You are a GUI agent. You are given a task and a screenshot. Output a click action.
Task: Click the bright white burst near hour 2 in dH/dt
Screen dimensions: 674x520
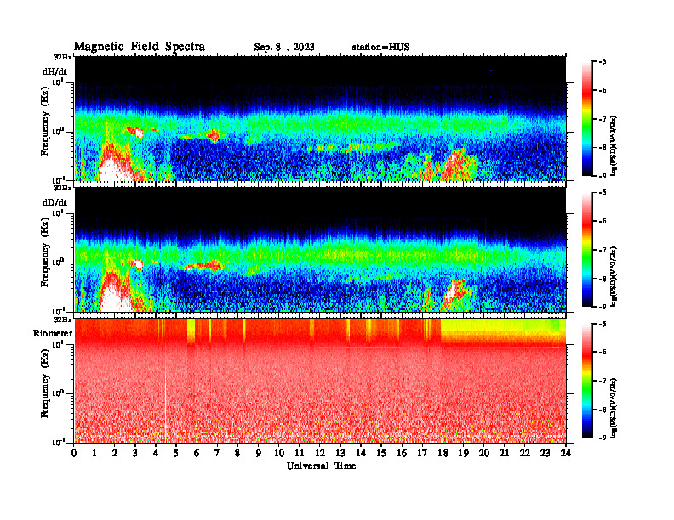(x=112, y=168)
